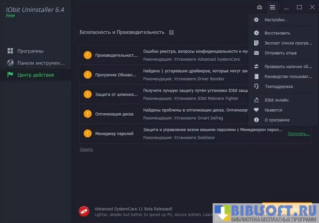Click the Получить link for password manager
319x223 pixels.
coord(299,134)
